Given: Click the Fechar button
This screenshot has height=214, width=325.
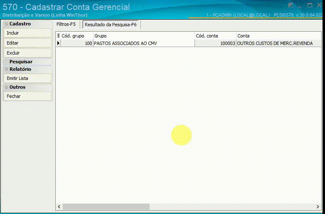Looking at the screenshot, I should point(27,96).
